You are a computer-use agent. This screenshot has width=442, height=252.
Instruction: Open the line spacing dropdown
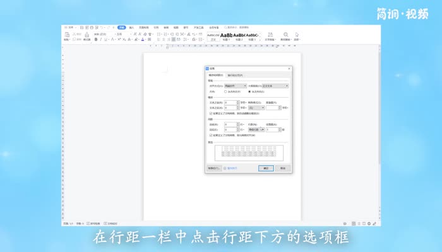(256, 129)
